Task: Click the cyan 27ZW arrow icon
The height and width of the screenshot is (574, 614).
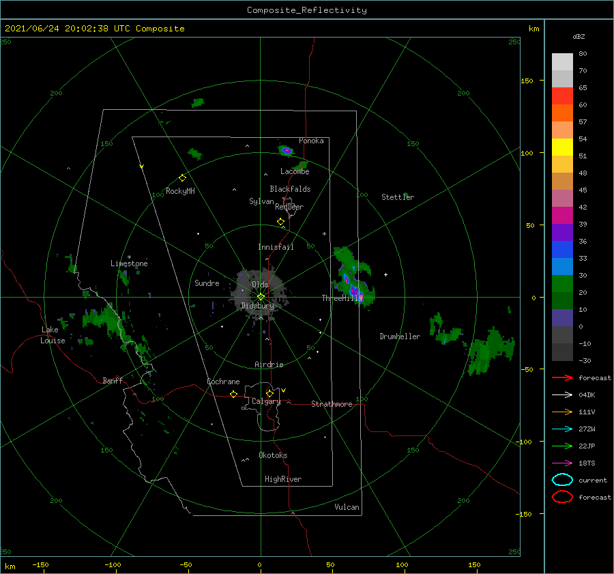Action: 562,429
